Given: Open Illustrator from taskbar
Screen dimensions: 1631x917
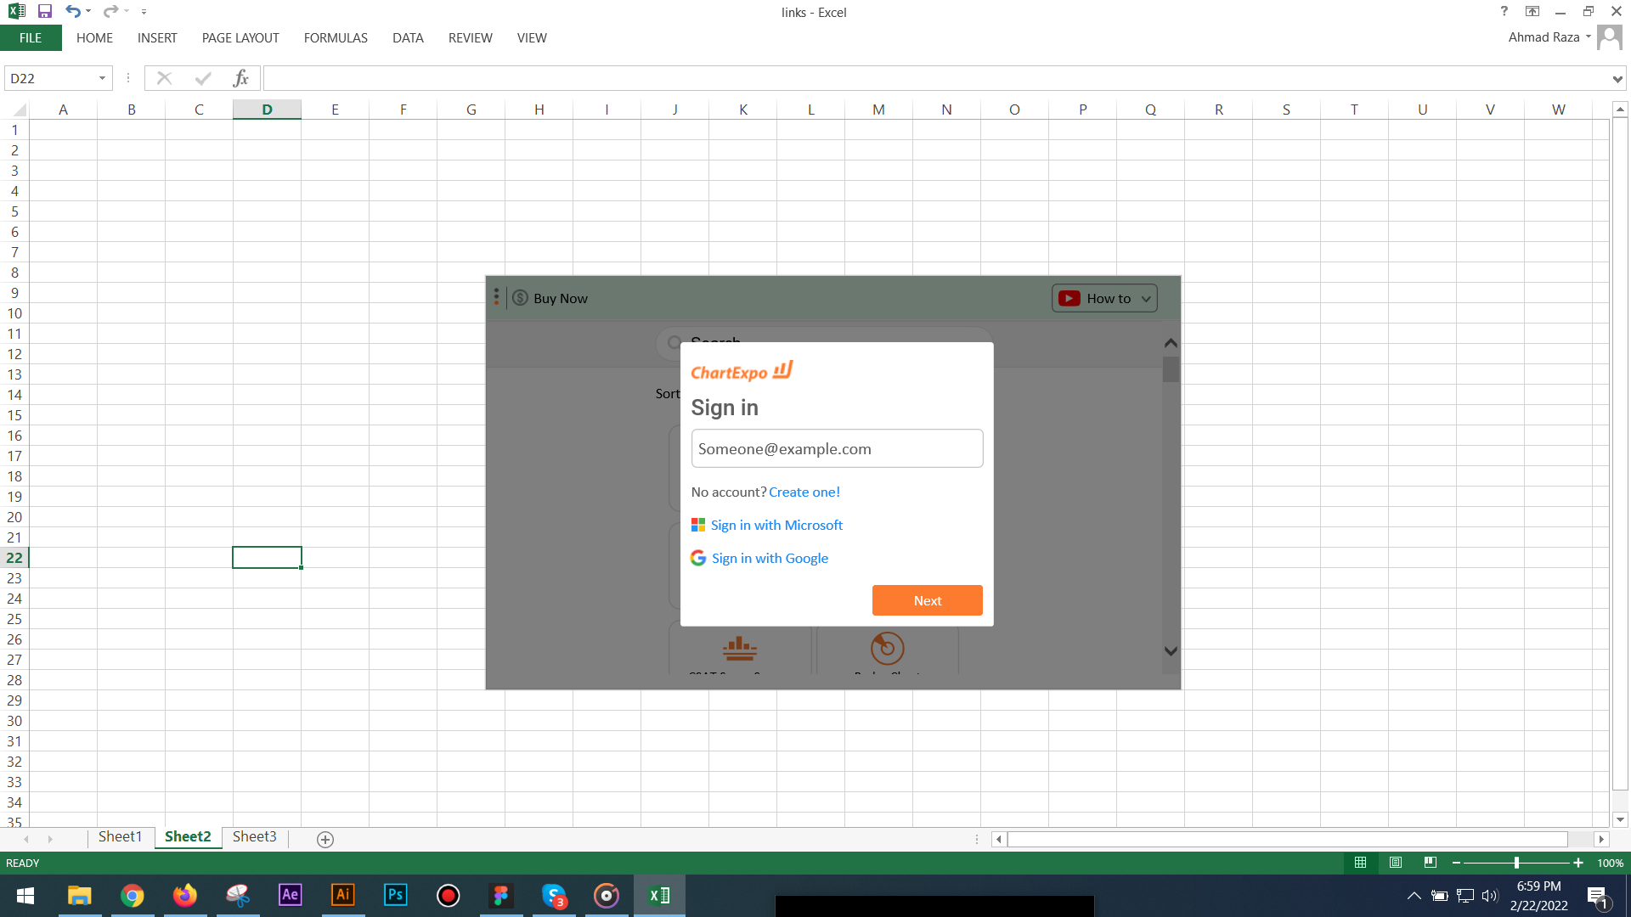Looking at the screenshot, I should pos(343,896).
